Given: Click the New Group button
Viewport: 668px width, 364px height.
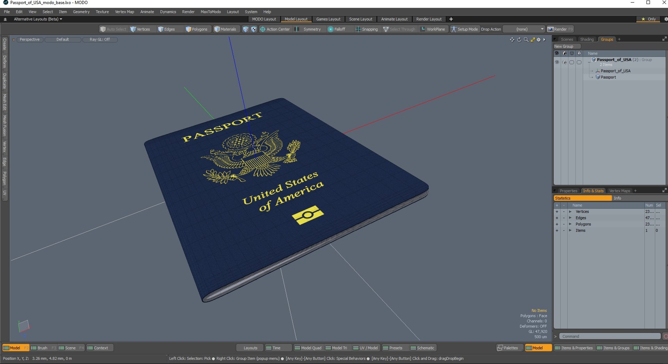Looking at the screenshot, I should [x=567, y=46].
